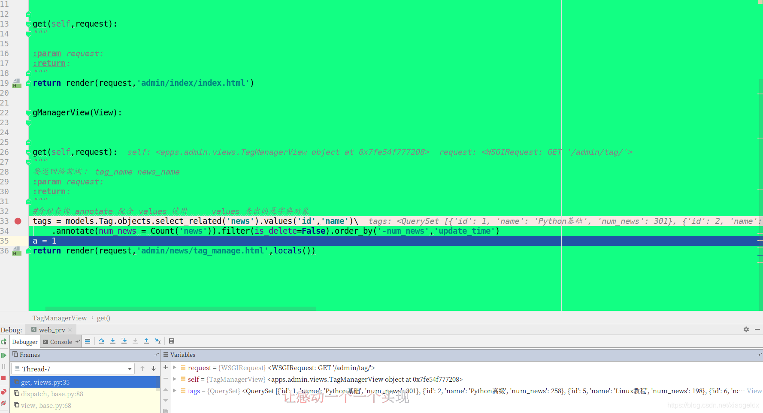Expand the tags QuerySet variable

coord(175,391)
